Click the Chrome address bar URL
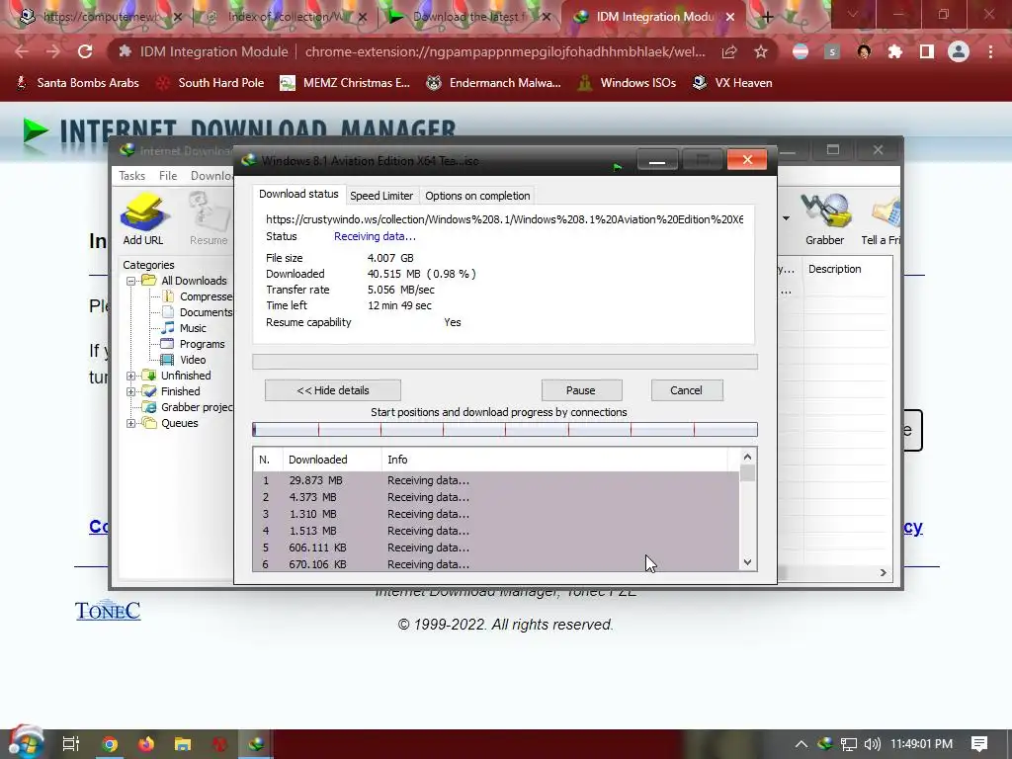The height and width of the screenshot is (759, 1012). 505,51
